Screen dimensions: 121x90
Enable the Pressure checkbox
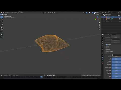click(107, 44)
